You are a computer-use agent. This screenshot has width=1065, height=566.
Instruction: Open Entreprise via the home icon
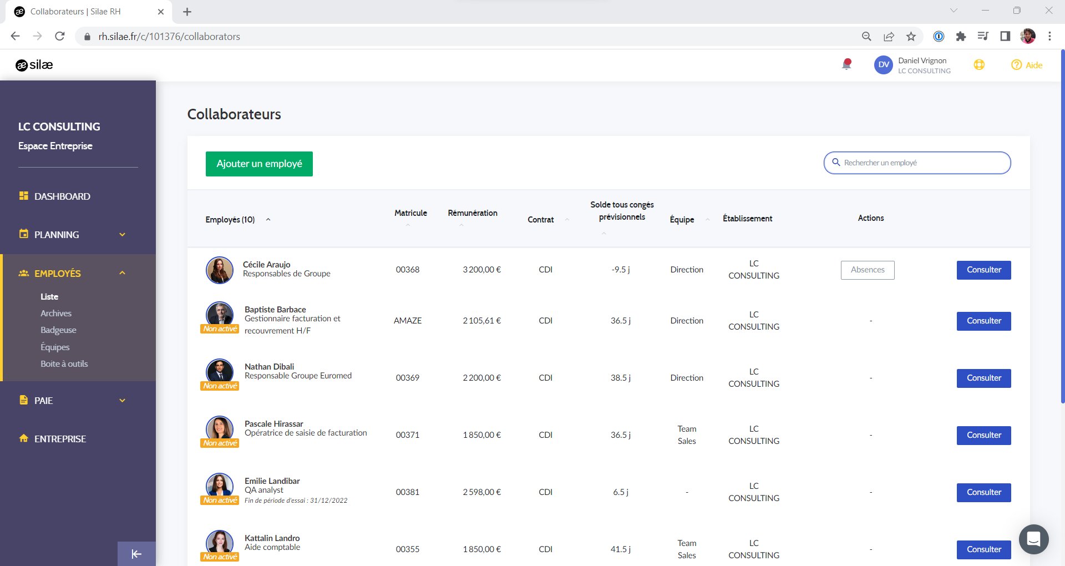coord(23,438)
